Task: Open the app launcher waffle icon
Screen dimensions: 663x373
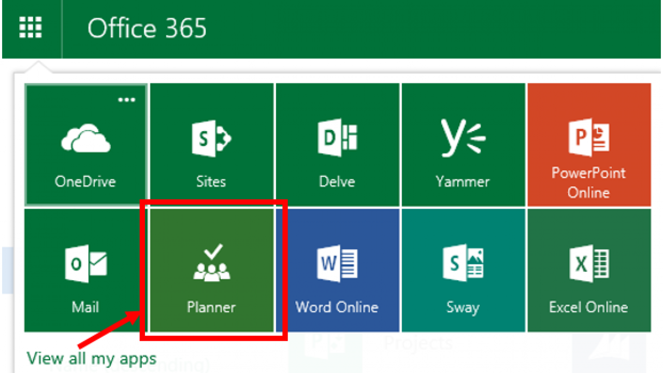Action: [31, 27]
